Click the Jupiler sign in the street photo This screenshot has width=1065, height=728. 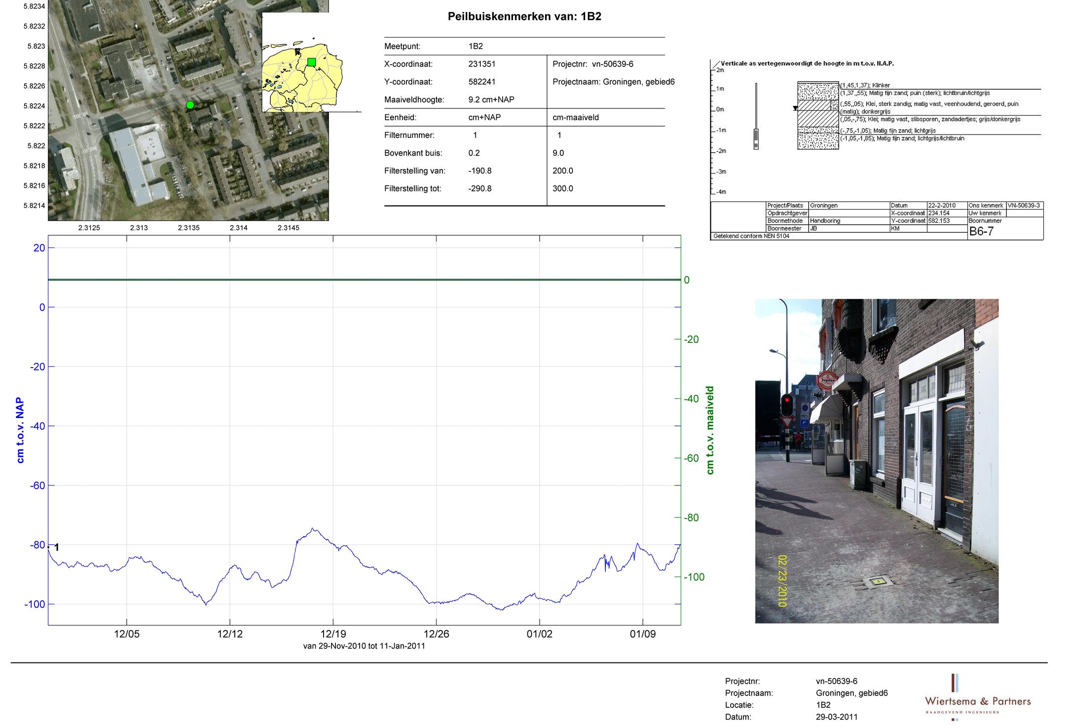pos(828,380)
